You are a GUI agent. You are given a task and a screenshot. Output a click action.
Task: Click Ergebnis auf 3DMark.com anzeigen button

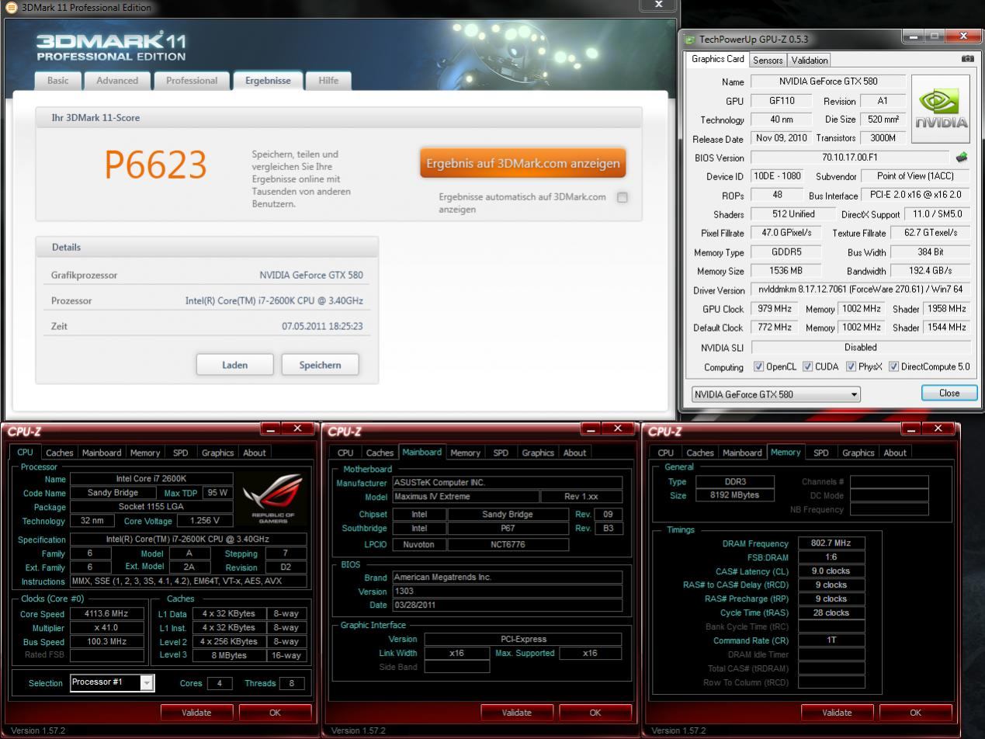[x=523, y=163]
